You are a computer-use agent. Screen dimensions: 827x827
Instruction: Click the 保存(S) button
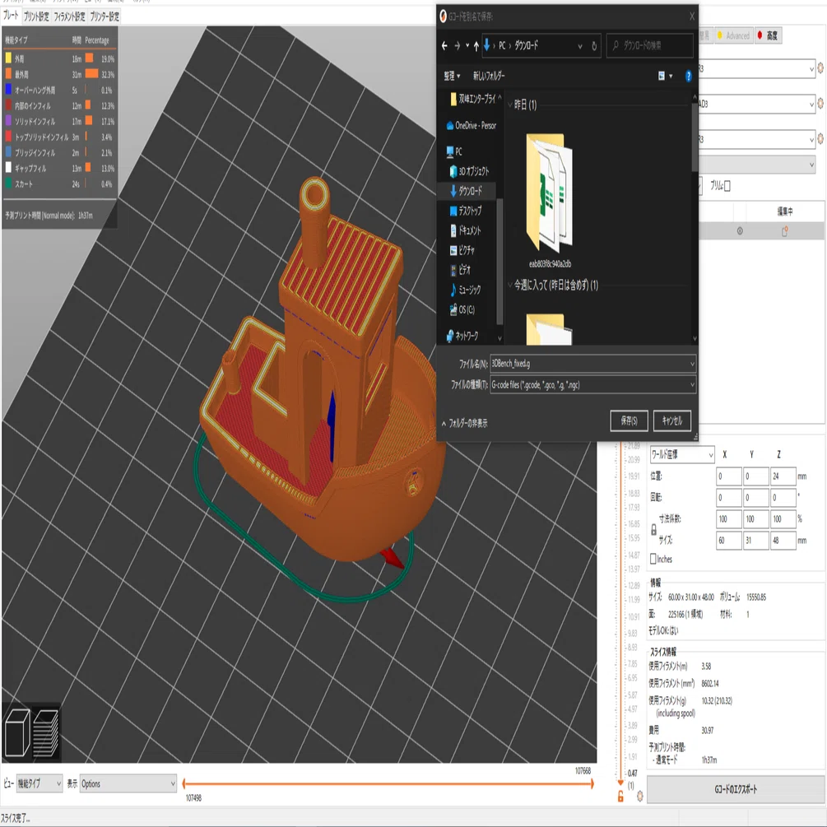click(x=629, y=420)
